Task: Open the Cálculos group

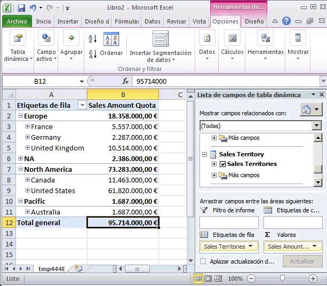Action: pyautogui.click(x=232, y=45)
